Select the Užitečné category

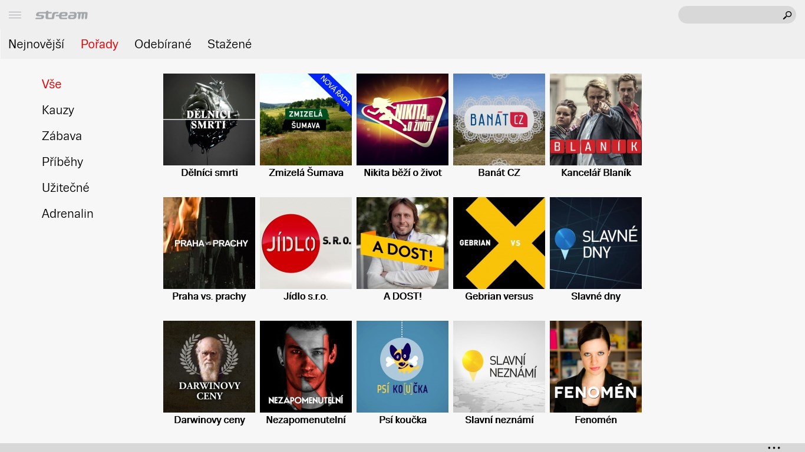65,188
